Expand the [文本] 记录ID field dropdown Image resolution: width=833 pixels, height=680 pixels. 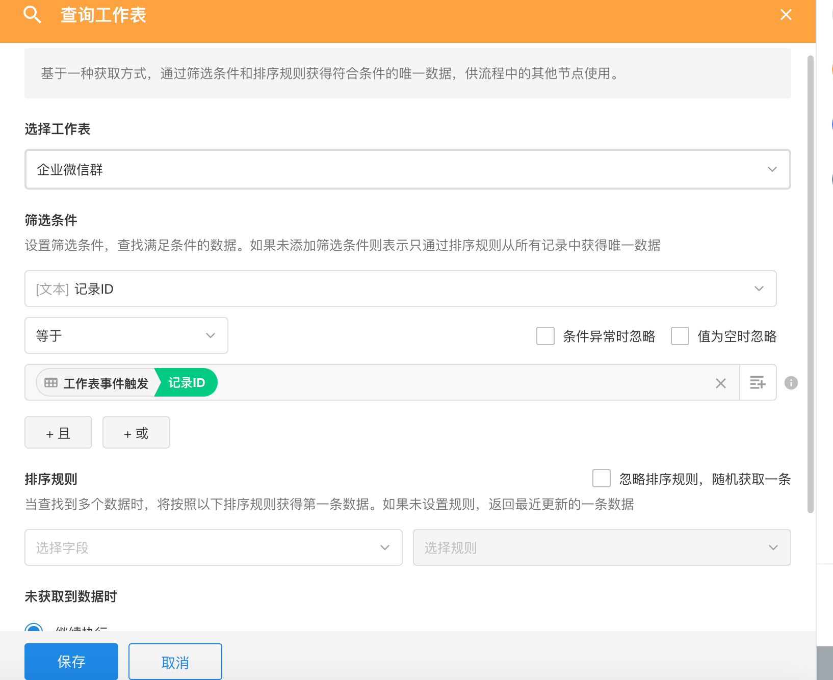point(400,289)
